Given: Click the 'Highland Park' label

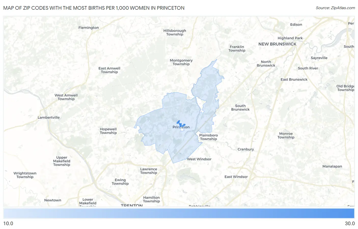Looking at the screenshot, I should pyautogui.click(x=290, y=38).
